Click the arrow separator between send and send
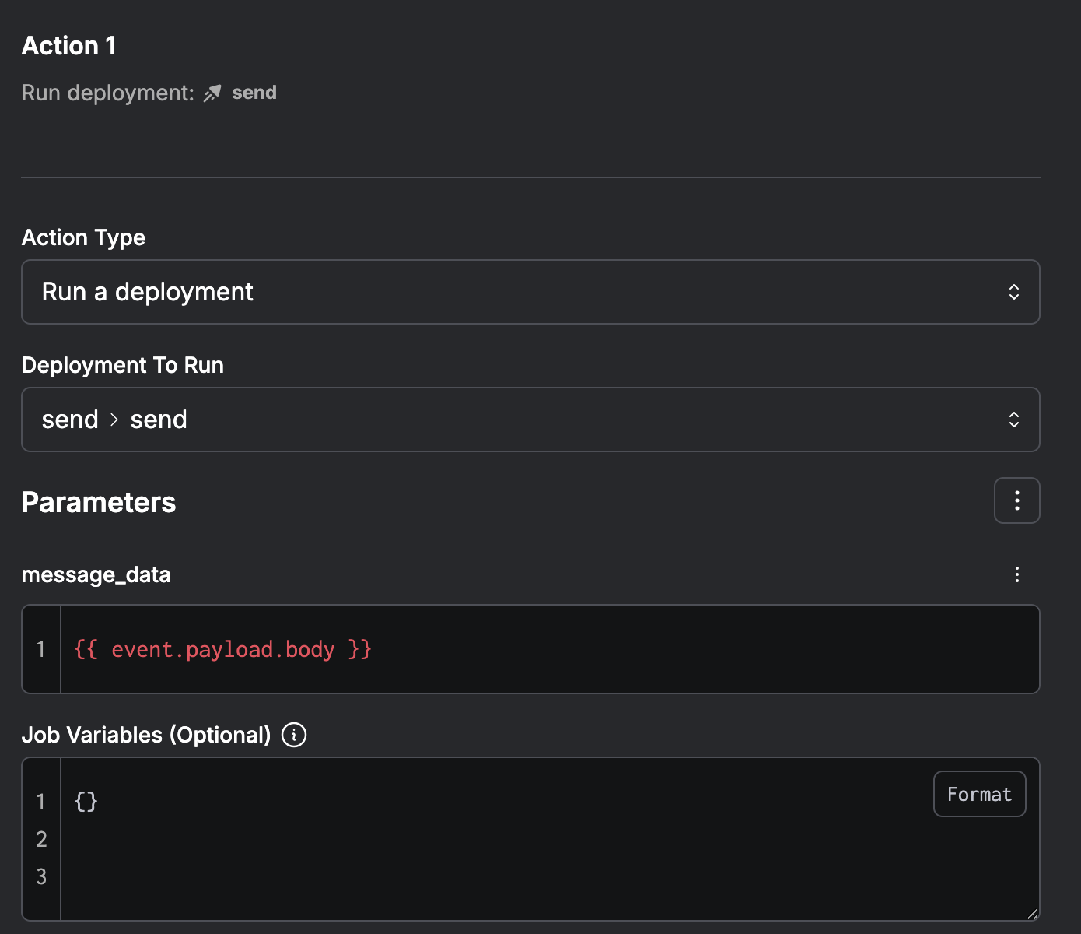The height and width of the screenshot is (934, 1081). [x=114, y=420]
